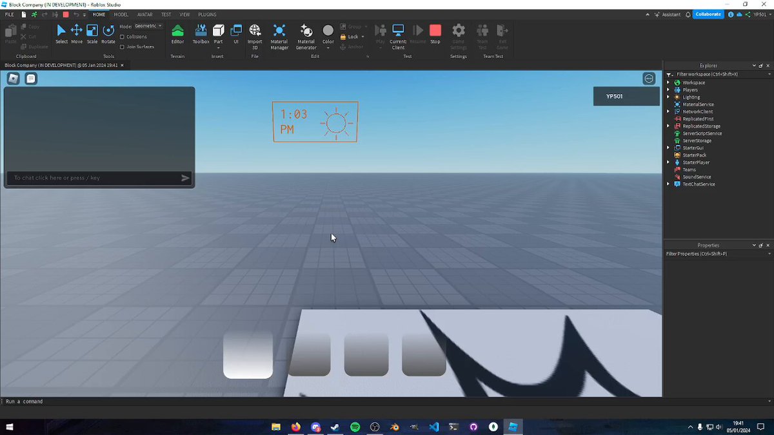Switch to the TEST tab
The height and width of the screenshot is (435, 774).
(x=166, y=14)
